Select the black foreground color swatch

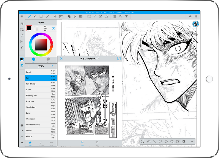29,28
